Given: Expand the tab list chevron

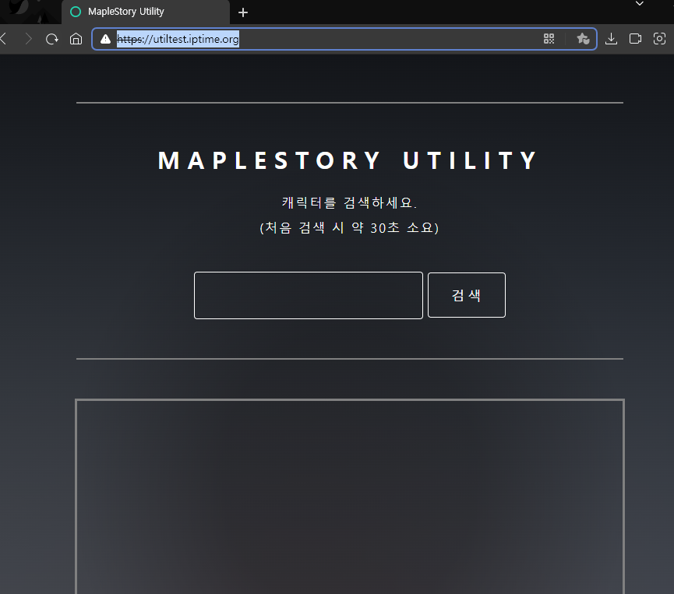Looking at the screenshot, I should (640, 3).
